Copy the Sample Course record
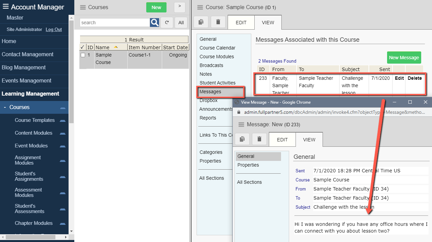432x242 pixels. [x=201, y=22]
